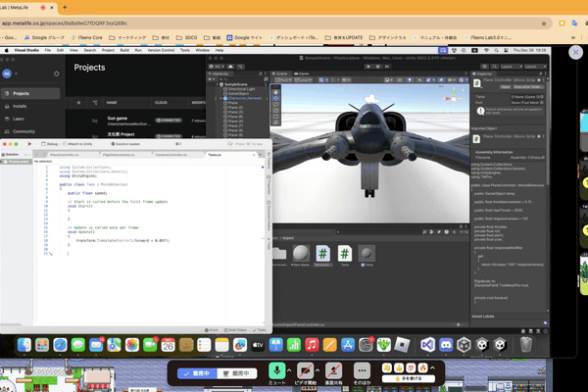
Task: Toggle the Inspector lock icon
Action: point(540,73)
